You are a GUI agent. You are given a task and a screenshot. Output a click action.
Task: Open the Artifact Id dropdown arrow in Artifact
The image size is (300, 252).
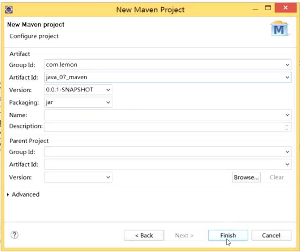click(x=287, y=77)
